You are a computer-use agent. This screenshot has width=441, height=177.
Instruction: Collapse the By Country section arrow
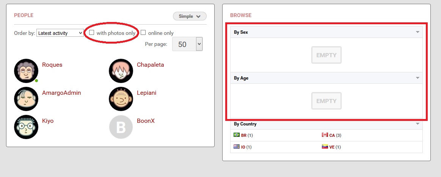pos(417,124)
